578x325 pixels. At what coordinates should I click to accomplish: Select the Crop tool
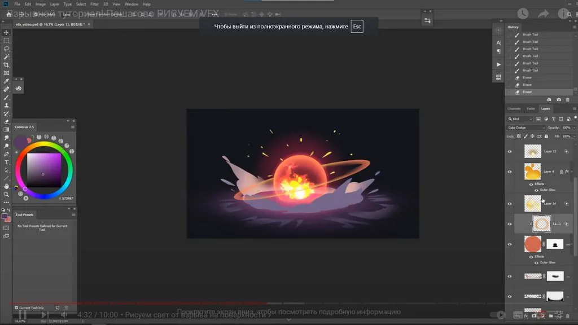click(x=6, y=65)
